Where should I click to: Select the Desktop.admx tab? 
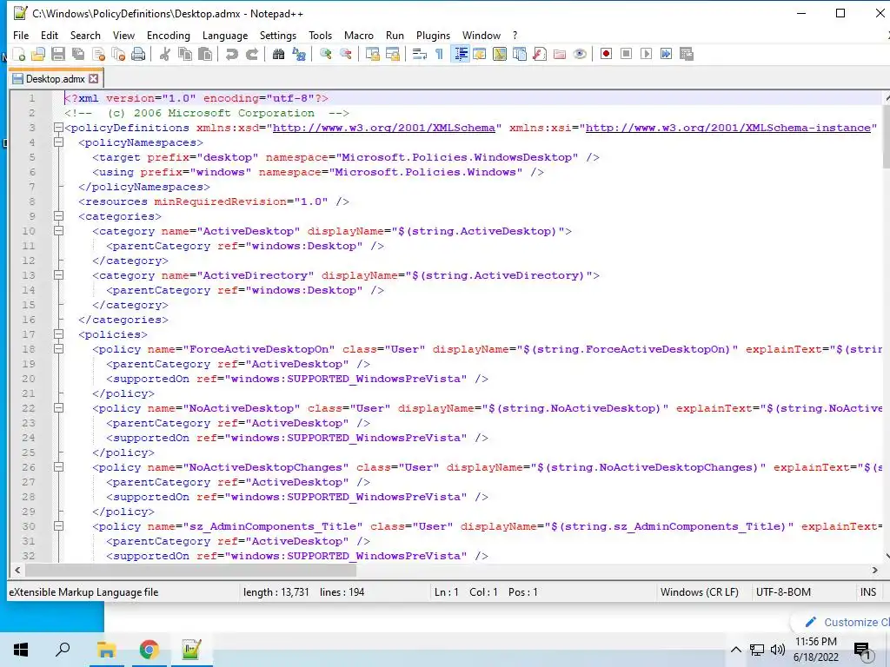tap(55, 79)
